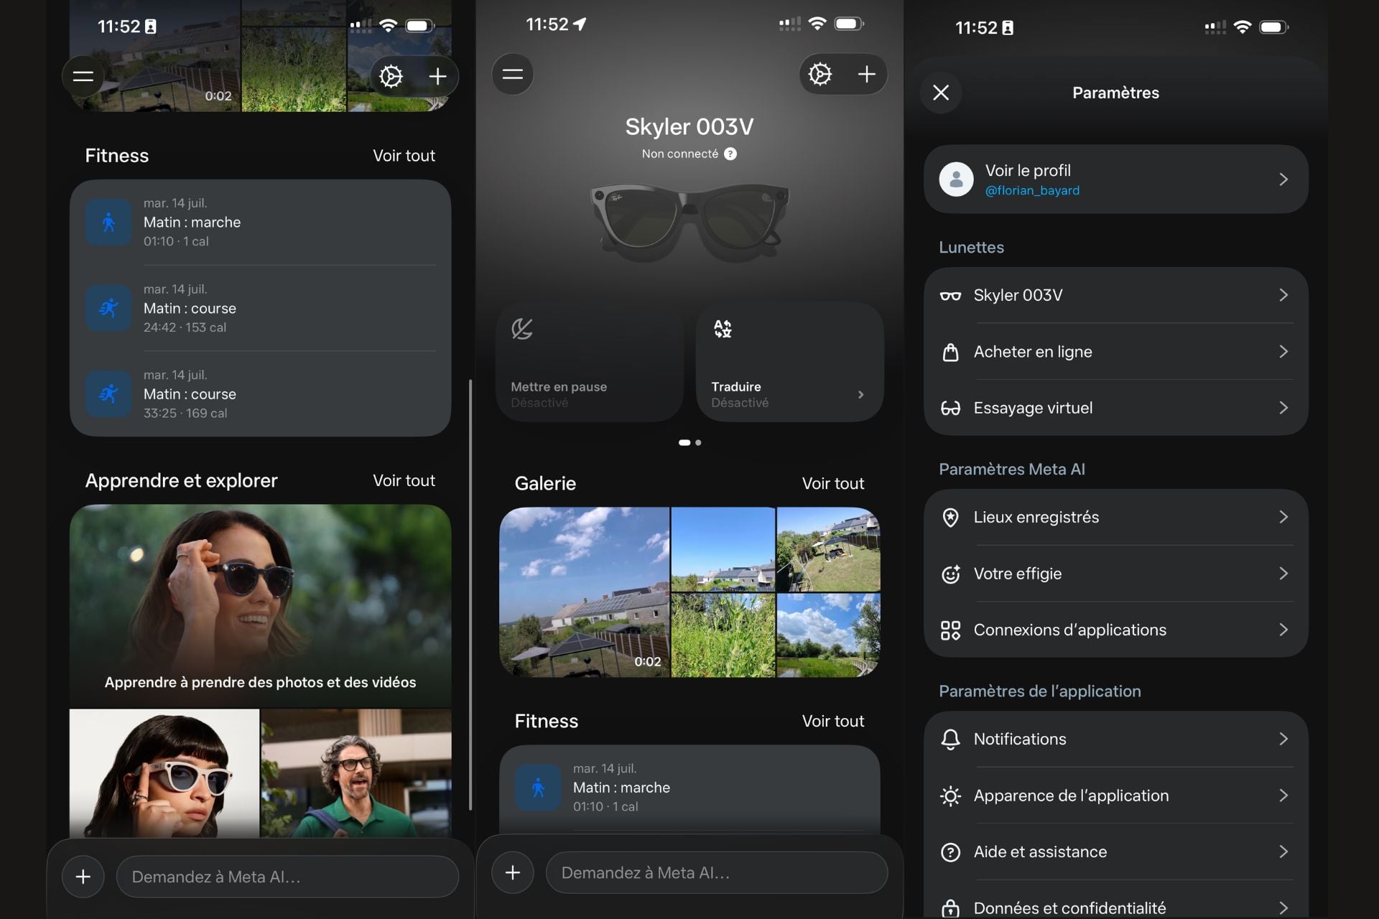The image size is (1379, 919).
Task: Open tutorial thumbnail of woman with white glasses
Action: [164, 773]
